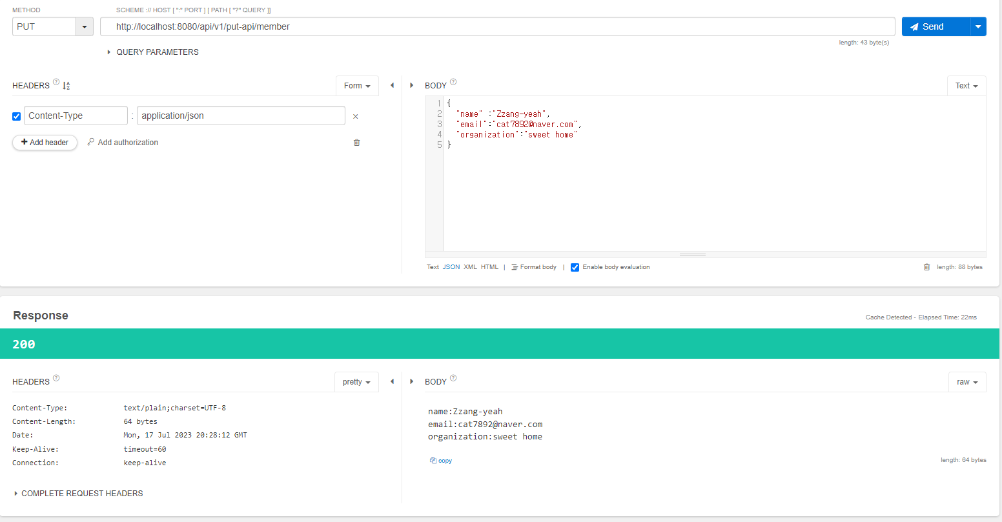Collapse response body pane right arrow

[412, 381]
